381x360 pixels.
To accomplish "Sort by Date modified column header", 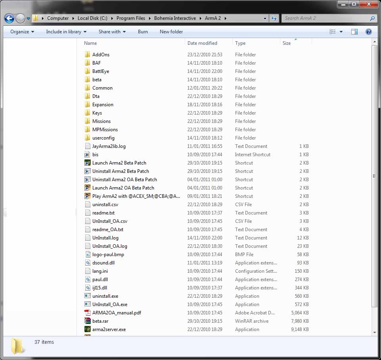I will (202, 43).
